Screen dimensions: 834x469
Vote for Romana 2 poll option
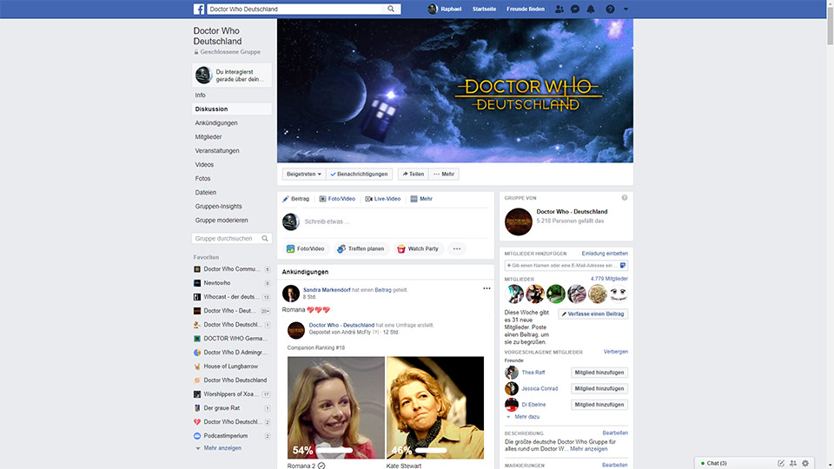click(321, 466)
